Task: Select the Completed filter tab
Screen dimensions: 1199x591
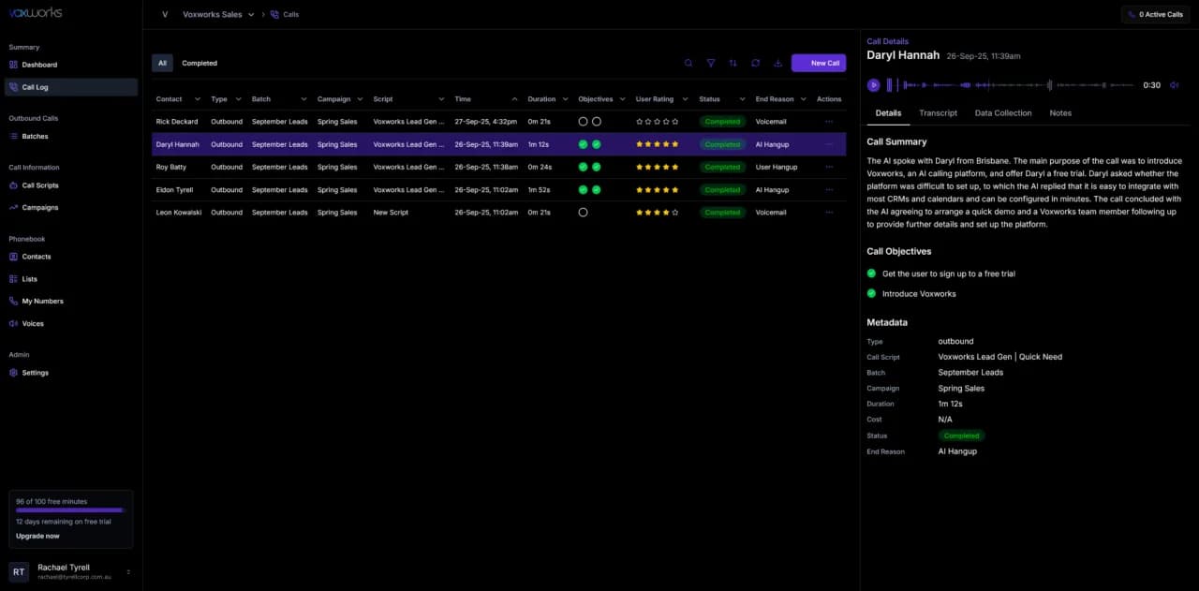Action: 200,63
